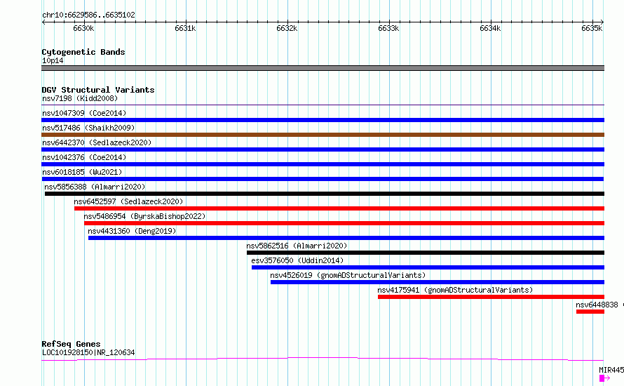
Task: Click the 6633k ruler tick label
Action: (x=388, y=28)
